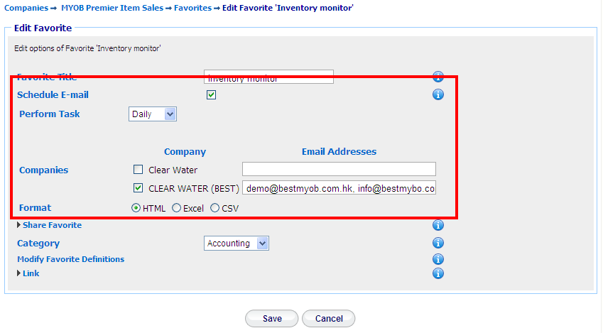Uncheck the CLEAR WATER (BEST) checkbox

click(x=138, y=187)
